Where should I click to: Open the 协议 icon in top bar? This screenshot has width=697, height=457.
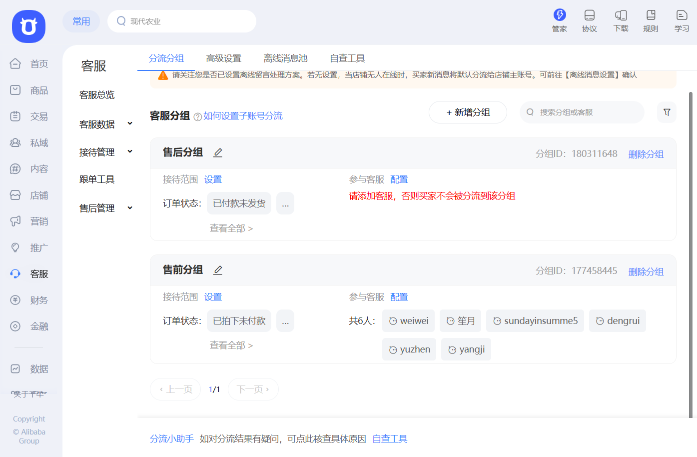590,21
